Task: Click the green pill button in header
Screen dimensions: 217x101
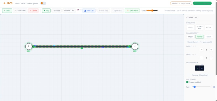Action: [202, 3]
